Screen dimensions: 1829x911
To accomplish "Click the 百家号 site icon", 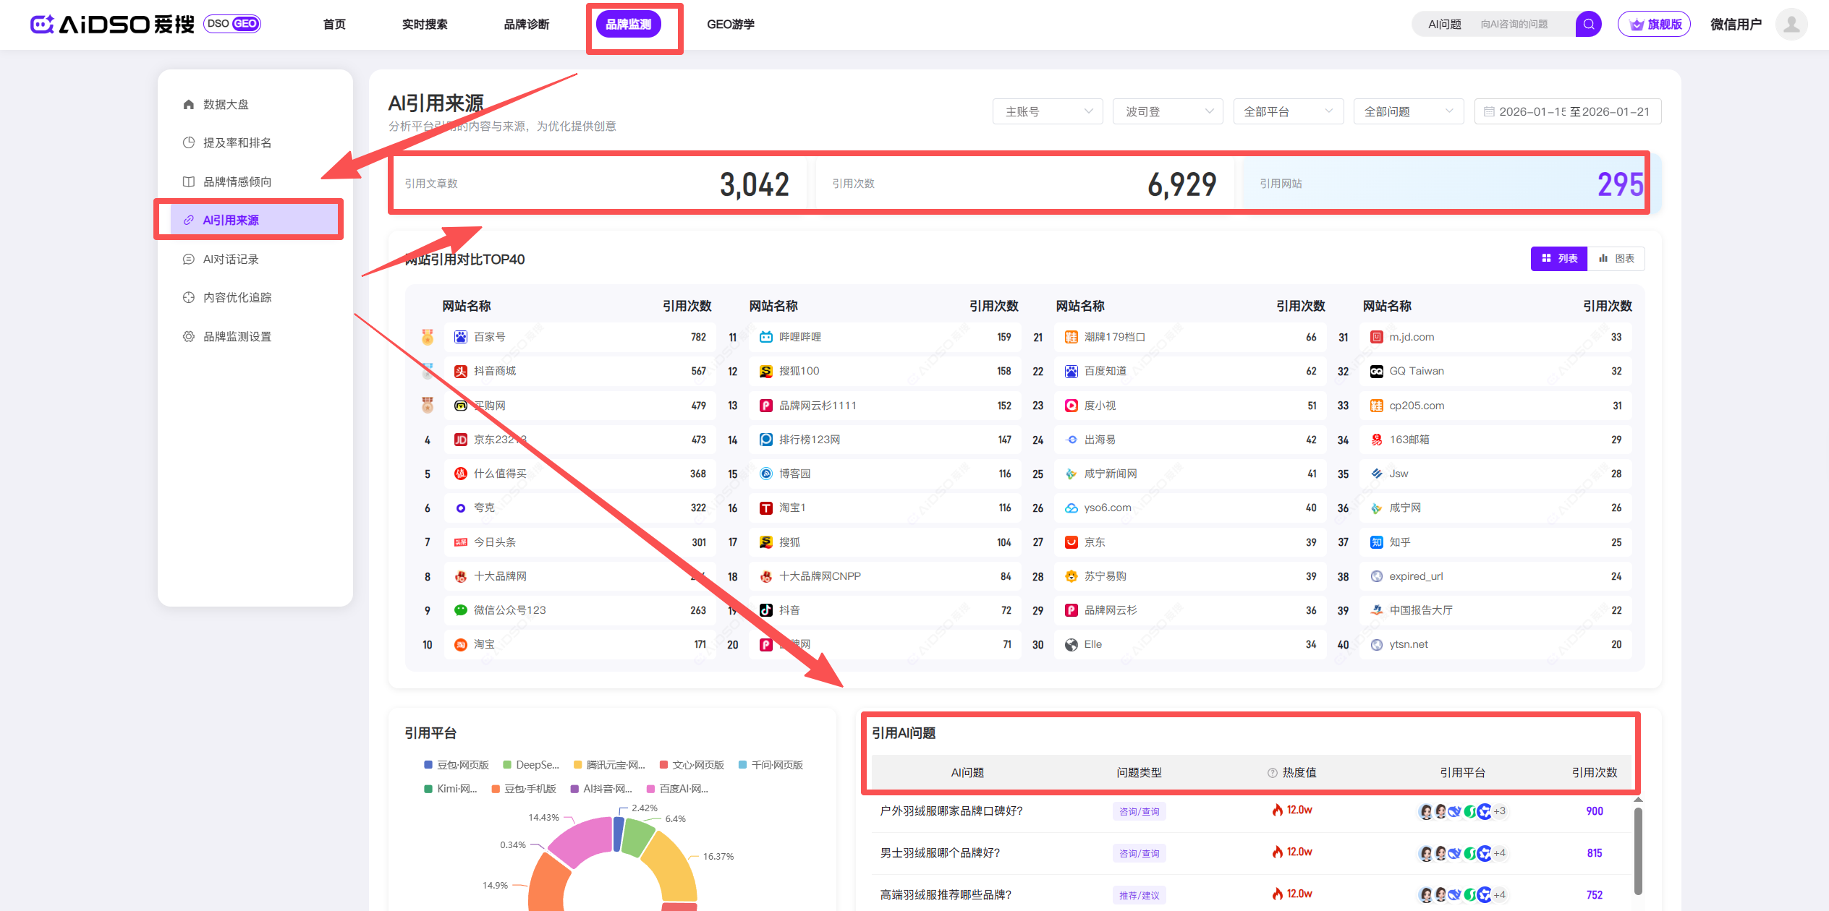I will point(461,337).
